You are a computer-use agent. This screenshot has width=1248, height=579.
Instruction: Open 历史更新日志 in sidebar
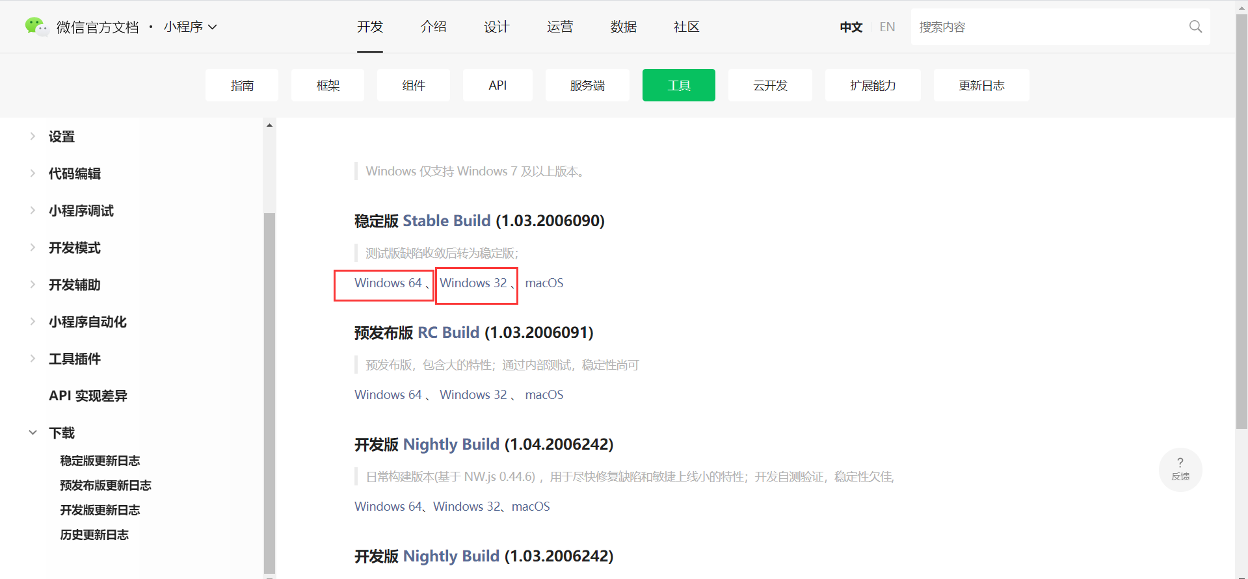point(94,535)
